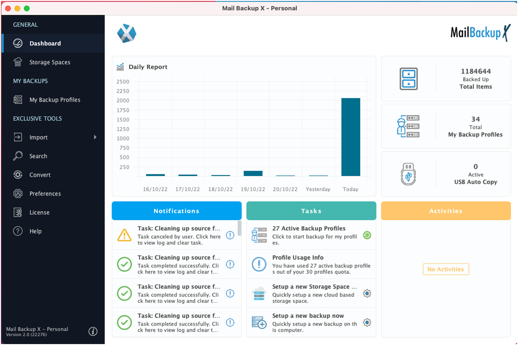The height and width of the screenshot is (345, 518).
Task: Click gear icon for Setup a new Storage Space
Action: (367, 293)
